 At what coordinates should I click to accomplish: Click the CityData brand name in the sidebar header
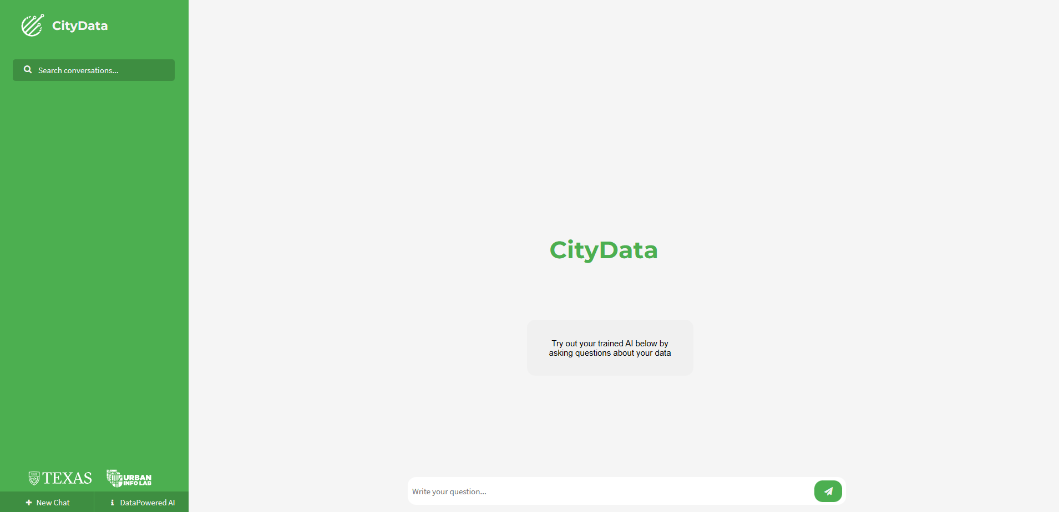click(80, 26)
